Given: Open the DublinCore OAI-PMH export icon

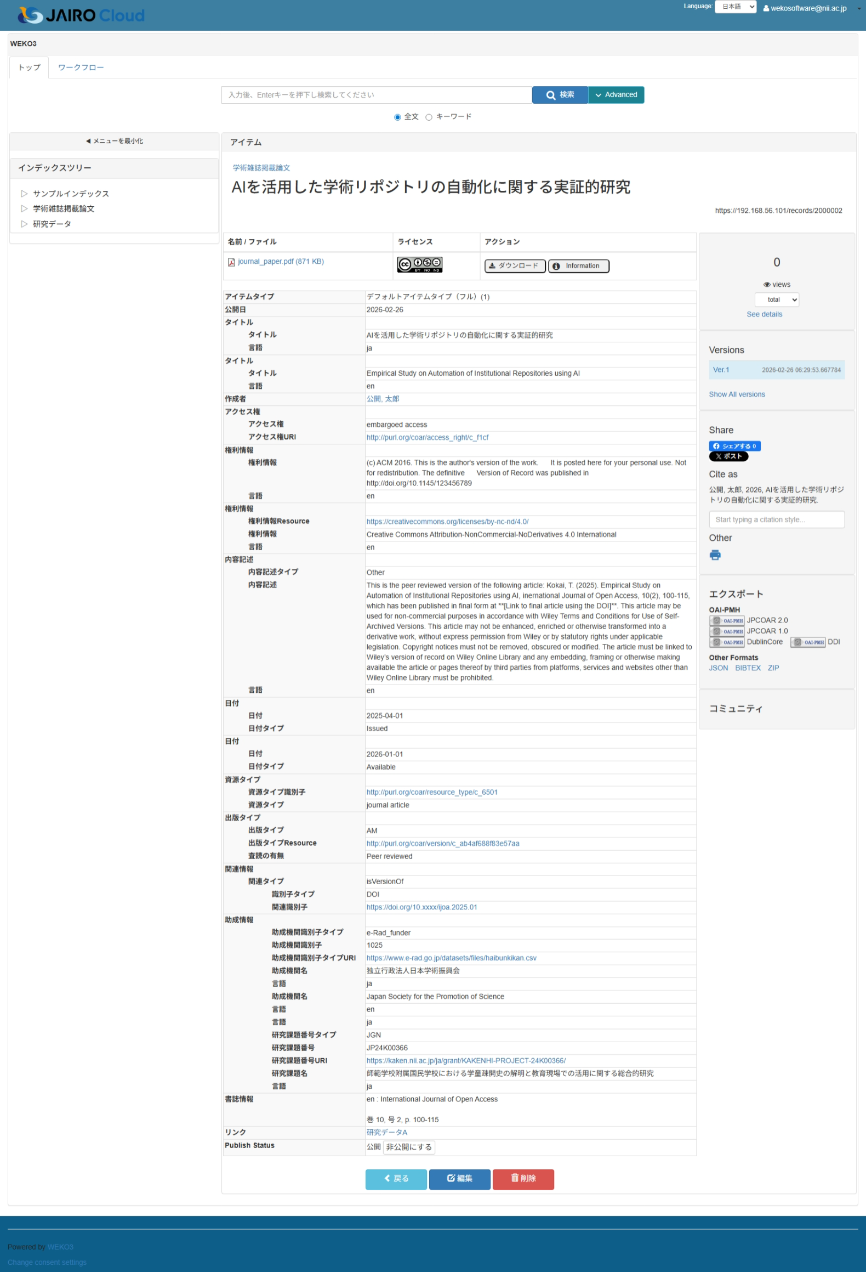Looking at the screenshot, I should [727, 642].
